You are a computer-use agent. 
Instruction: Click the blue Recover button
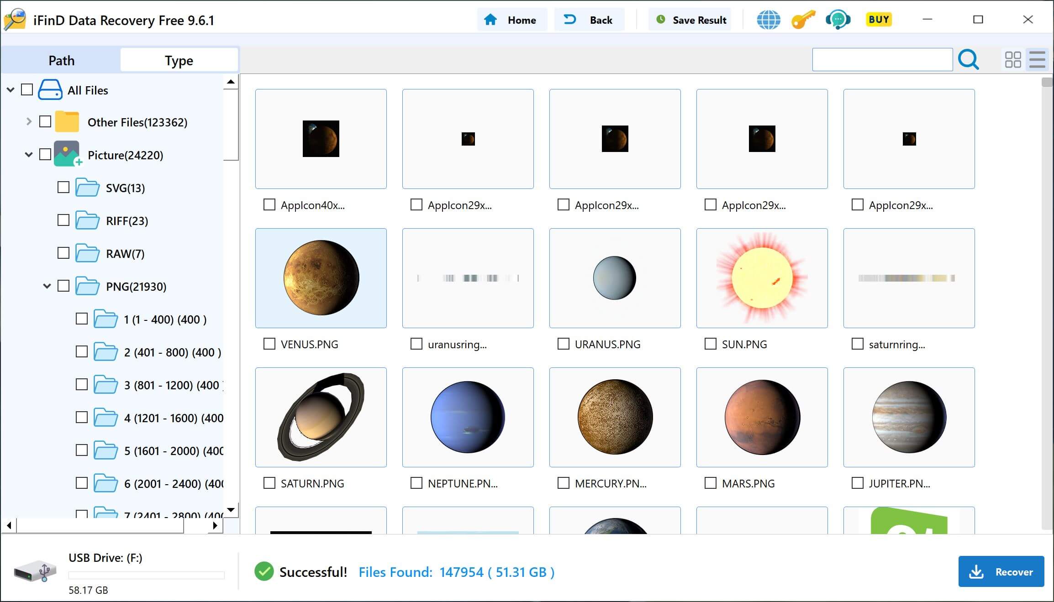click(1001, 571)
